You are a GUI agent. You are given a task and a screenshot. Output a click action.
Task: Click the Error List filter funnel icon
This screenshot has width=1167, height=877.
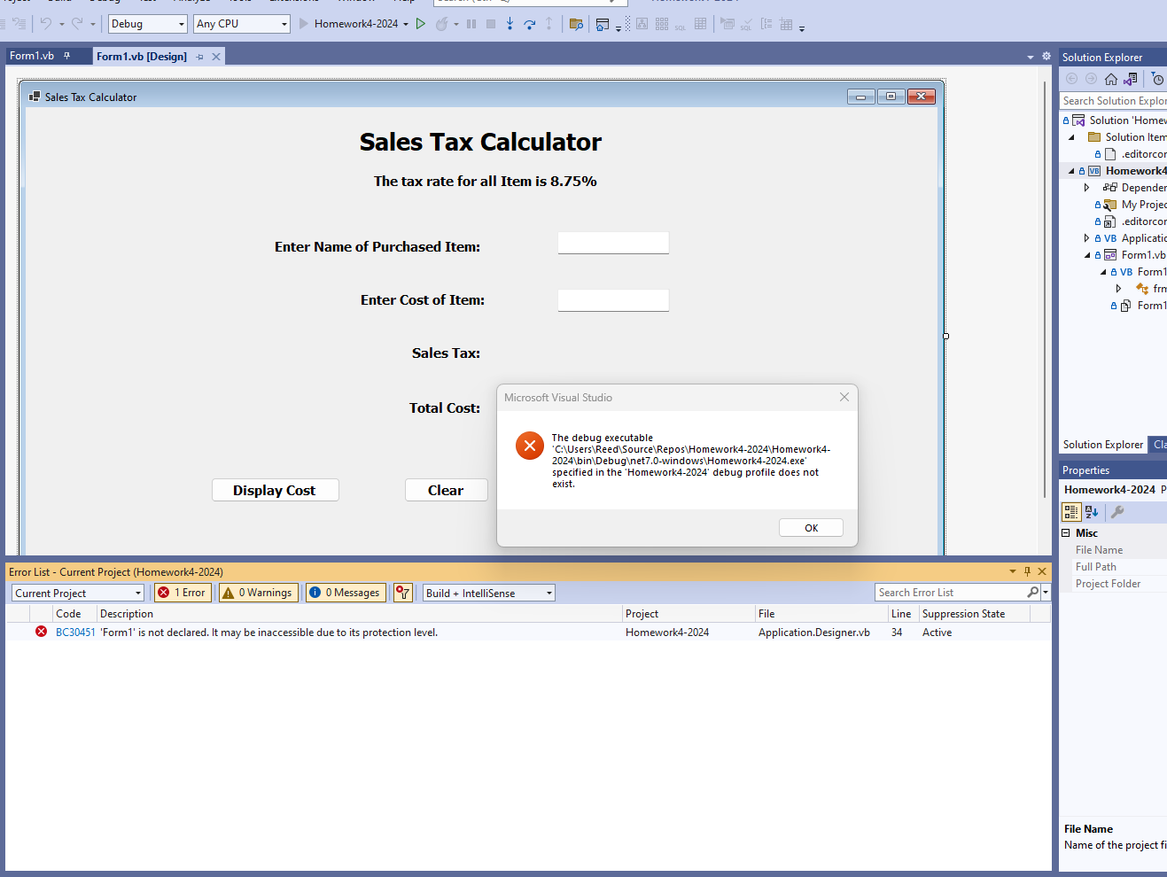click(403, 593)
